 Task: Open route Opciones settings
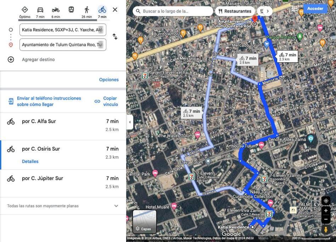tap(109, 80)
